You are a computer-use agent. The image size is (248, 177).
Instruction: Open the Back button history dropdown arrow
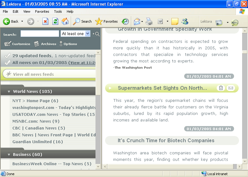(x=22, y=21)
